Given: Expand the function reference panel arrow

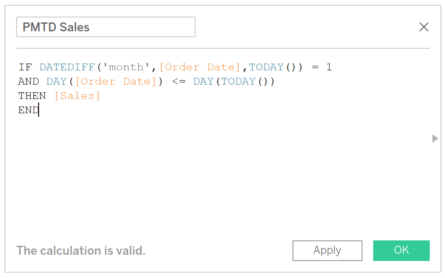Looking at the screenshot, I should pyautogui.click(x=435, y=138).
